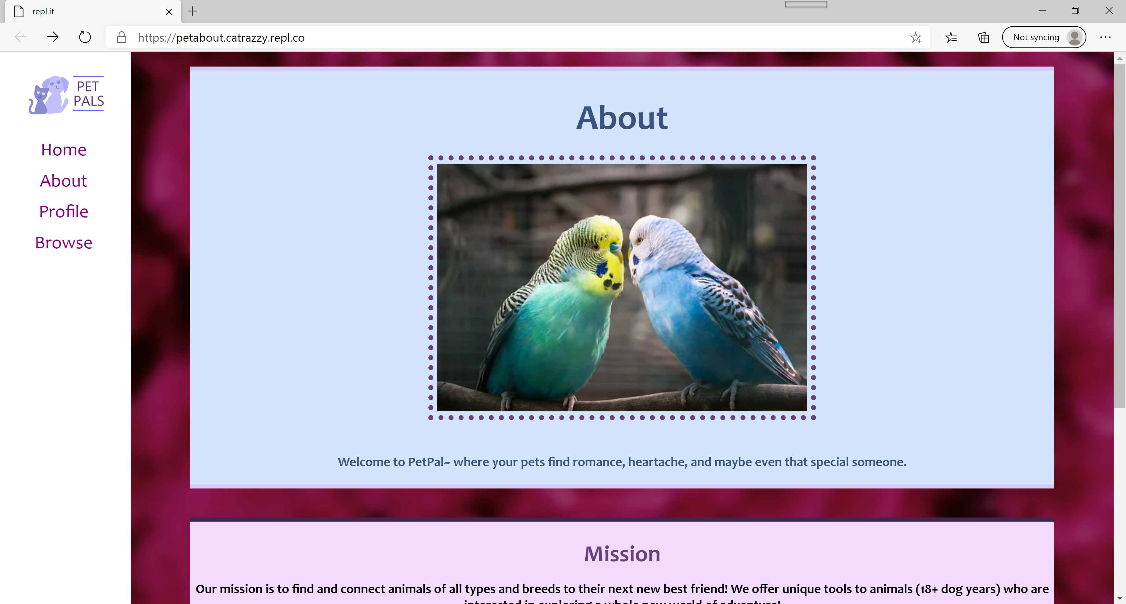The image size is (1126, 604).
Task: Click the browser forward arrow
Action: pos(52,37)
